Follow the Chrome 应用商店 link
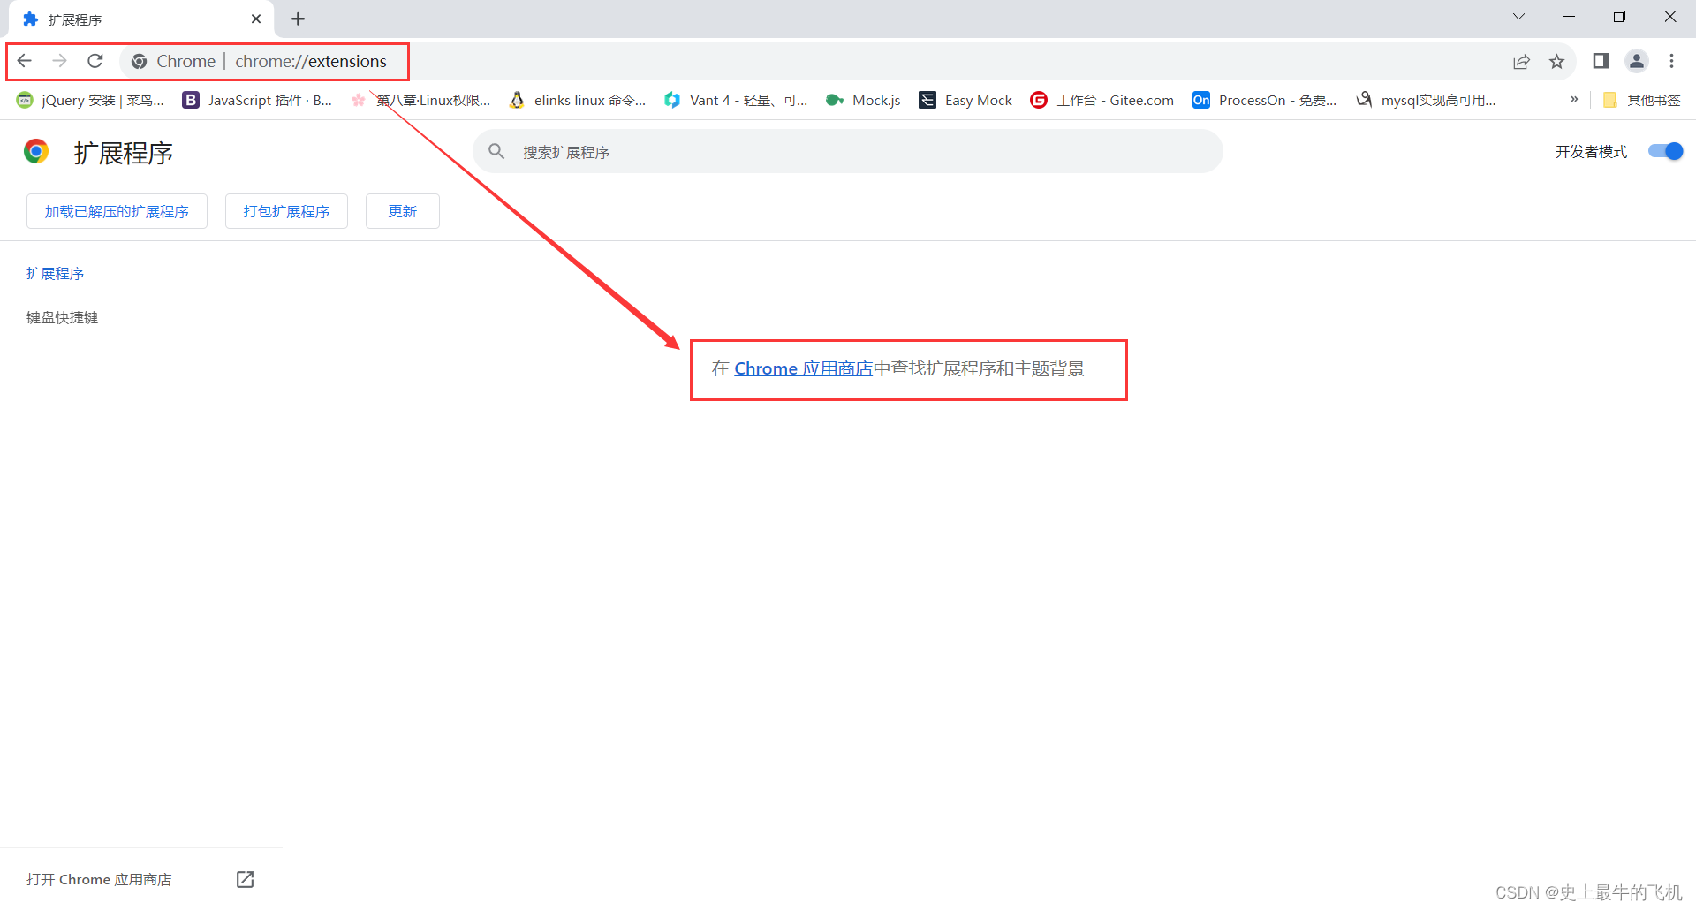Viewport: 1696px width, 910px height. click(x=803, y=368)
